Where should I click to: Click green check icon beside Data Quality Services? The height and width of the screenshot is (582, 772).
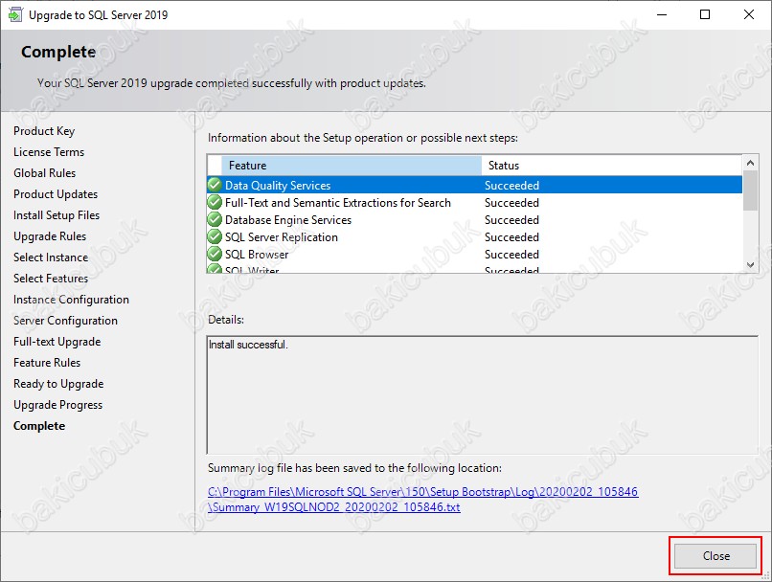pyautogui.click(x=215, y=185)
